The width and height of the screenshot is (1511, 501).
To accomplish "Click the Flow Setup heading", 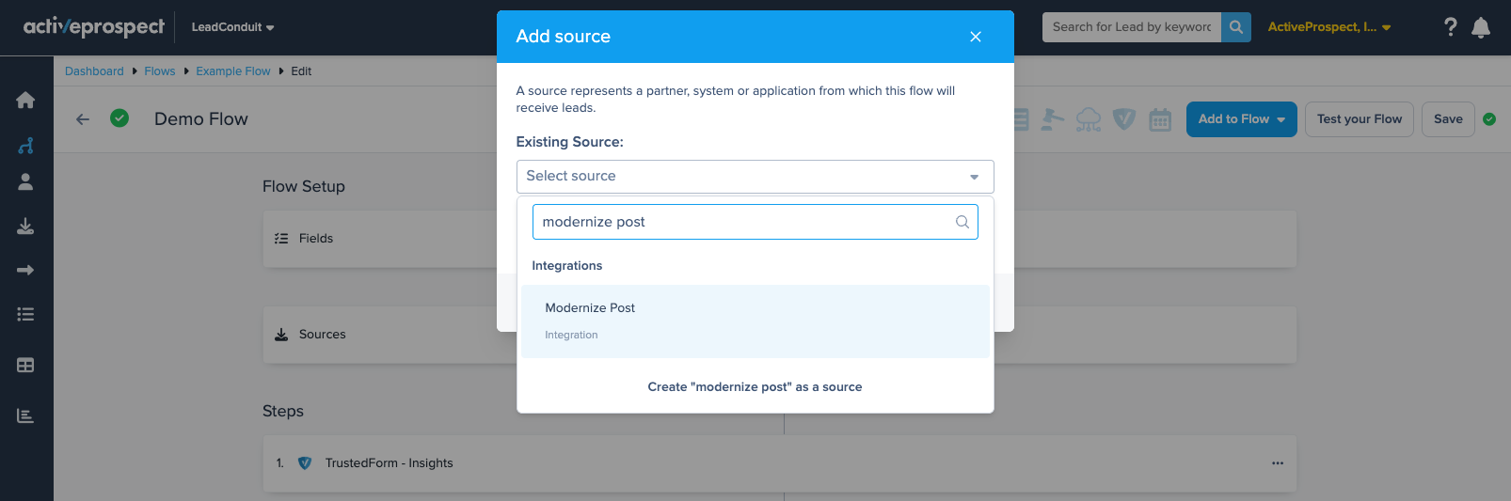I will click(x=304, y=186).
